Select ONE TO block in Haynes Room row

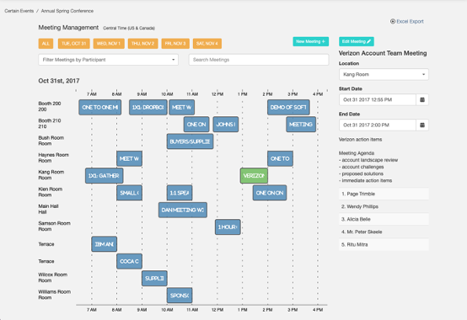280,158
